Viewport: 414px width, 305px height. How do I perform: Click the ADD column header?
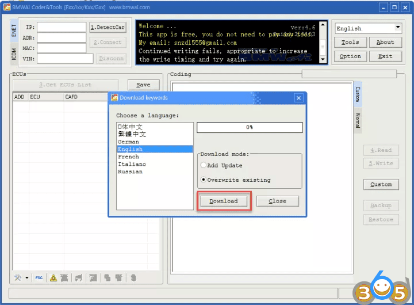point(21,97)
